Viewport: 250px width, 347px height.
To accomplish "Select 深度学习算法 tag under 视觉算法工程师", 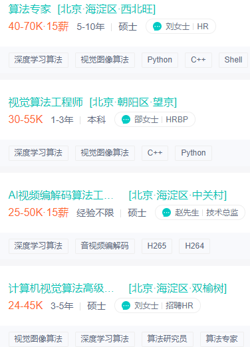I will pos(39,153).
